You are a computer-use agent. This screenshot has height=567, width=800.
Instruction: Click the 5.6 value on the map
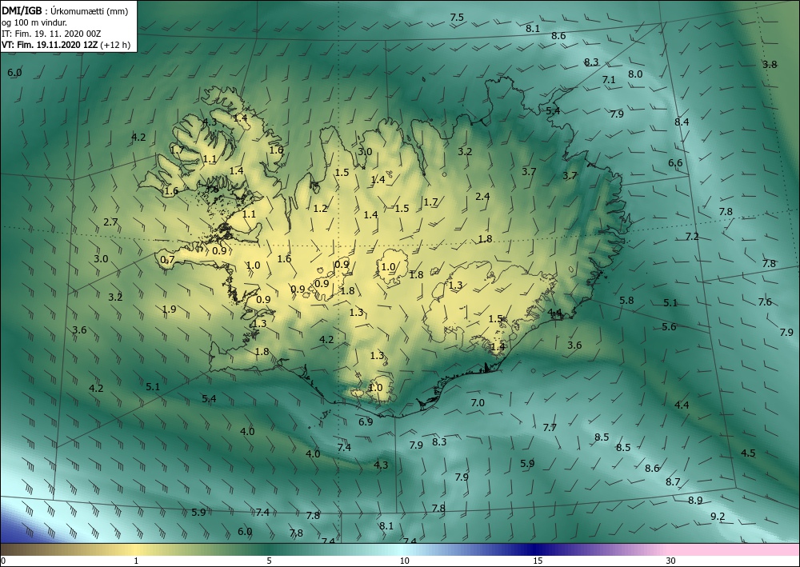tap(669, 327)
